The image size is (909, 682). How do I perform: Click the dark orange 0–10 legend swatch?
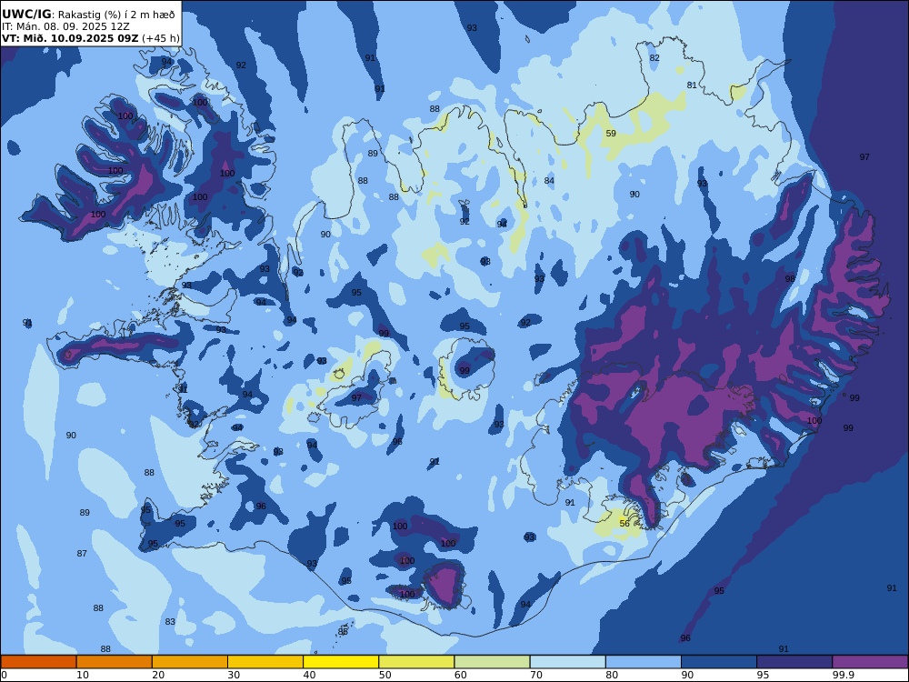(38, 662)
